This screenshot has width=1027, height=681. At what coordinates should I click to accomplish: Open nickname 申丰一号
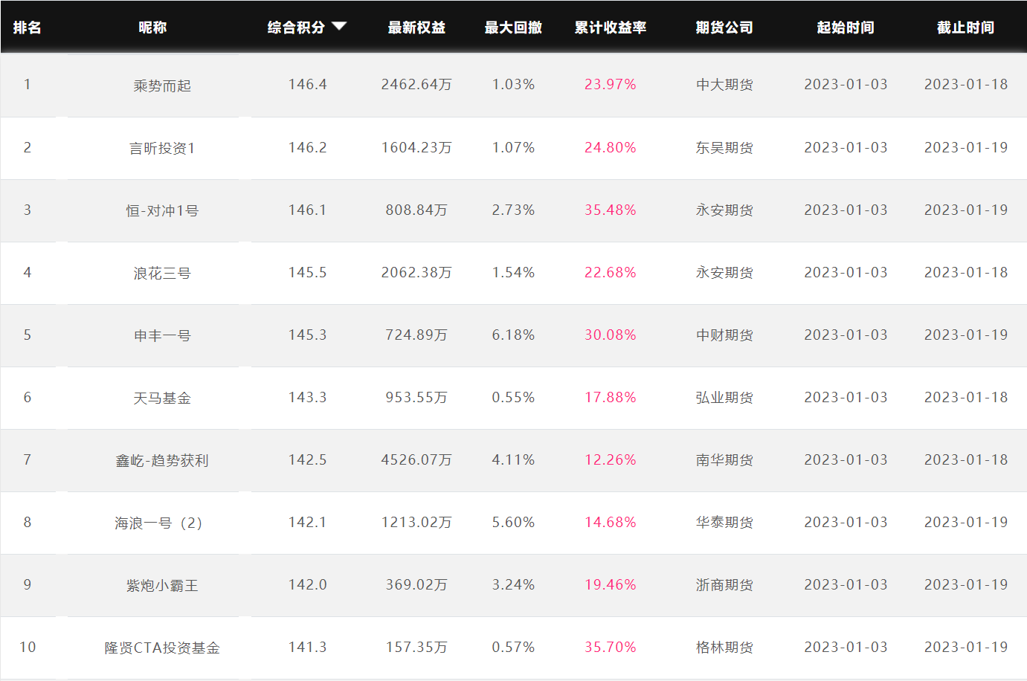pyautogui.click(x=162, y=335)
